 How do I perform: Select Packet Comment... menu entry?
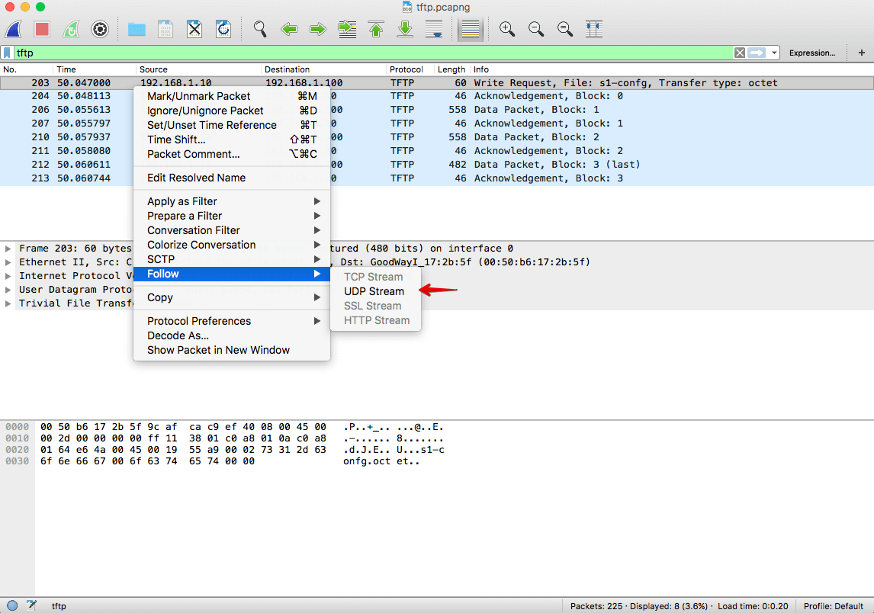(x=232, y=154)
